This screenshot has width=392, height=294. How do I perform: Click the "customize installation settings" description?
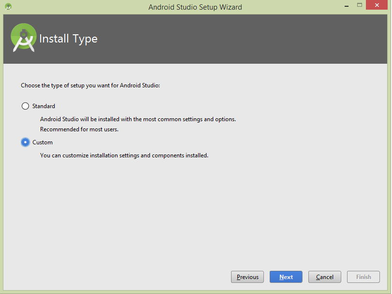(124, 155)
